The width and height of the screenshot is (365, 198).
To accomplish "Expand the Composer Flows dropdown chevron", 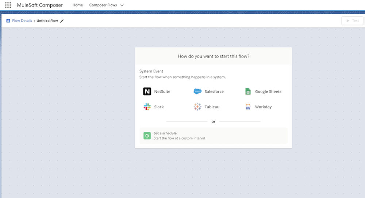I will (122, 5).
